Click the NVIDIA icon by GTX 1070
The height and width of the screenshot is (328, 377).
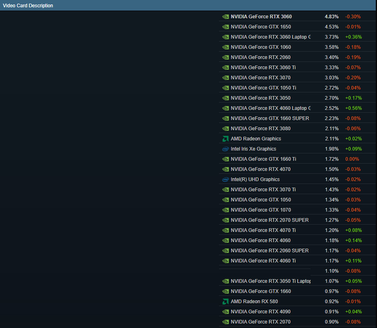(226, 210)
